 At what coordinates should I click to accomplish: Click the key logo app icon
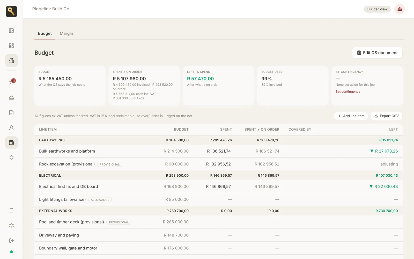[11, 11]
